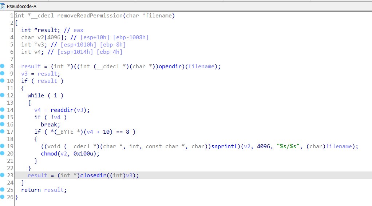Image resolution: width=372 pixels, height=206 pixels.
Task: Click the breakpoint marker on snprintf line 19
Action: [x=3, y=146]
